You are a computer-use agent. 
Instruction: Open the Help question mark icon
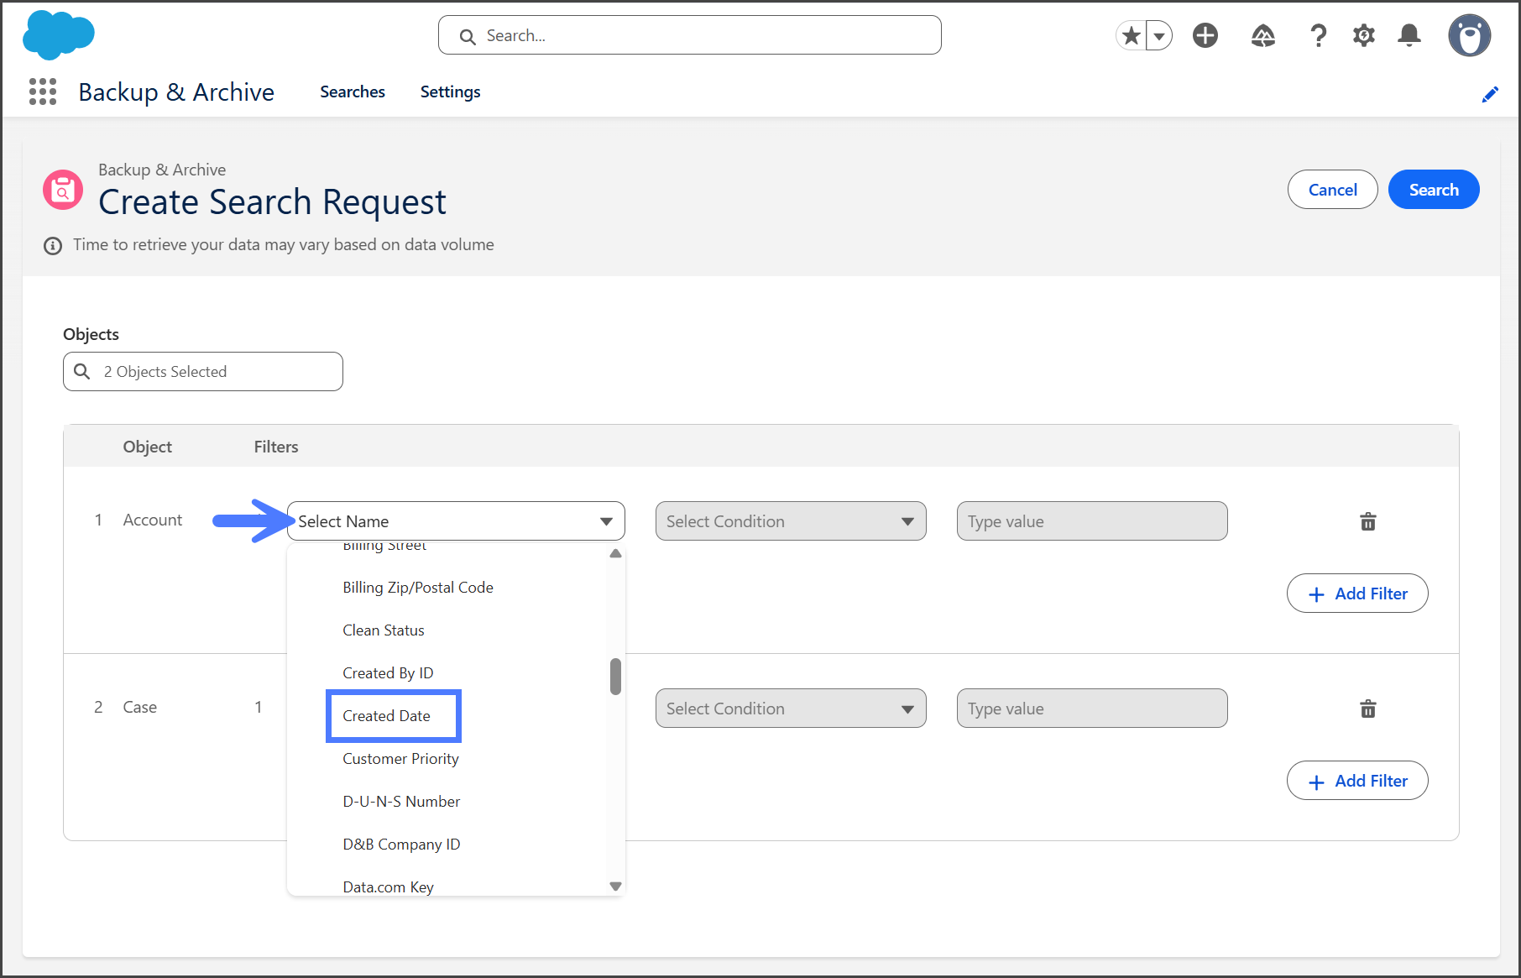(x=1318, y=35)
